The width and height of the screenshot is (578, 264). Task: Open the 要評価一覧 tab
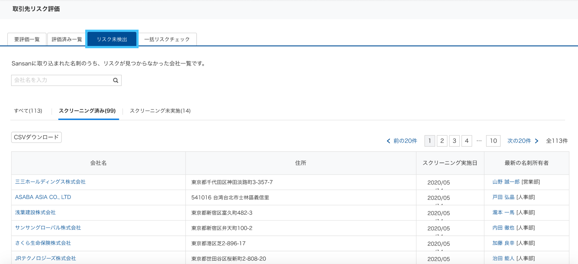pos(27,39)
